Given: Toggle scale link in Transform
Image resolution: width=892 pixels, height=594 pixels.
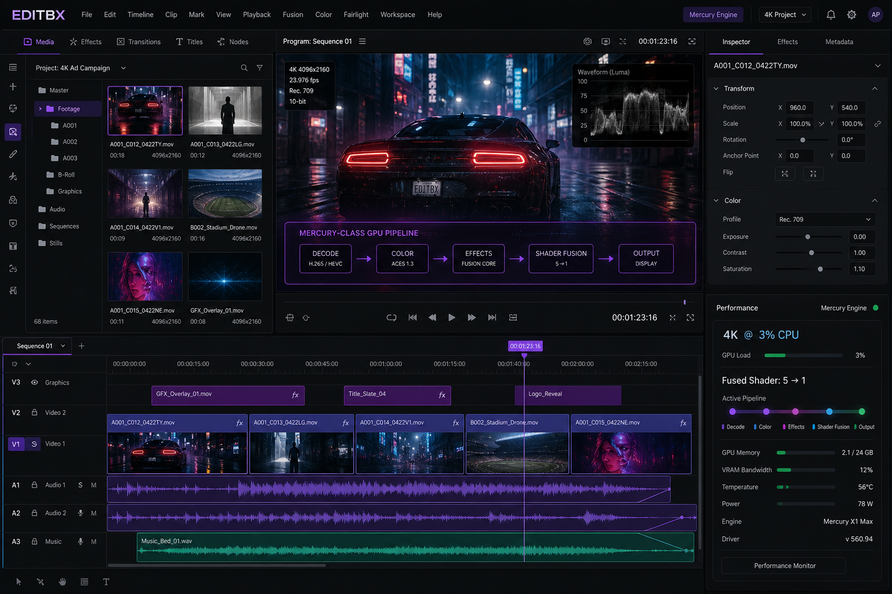Looking at the screenshot, I should click(x=877, y=124).
